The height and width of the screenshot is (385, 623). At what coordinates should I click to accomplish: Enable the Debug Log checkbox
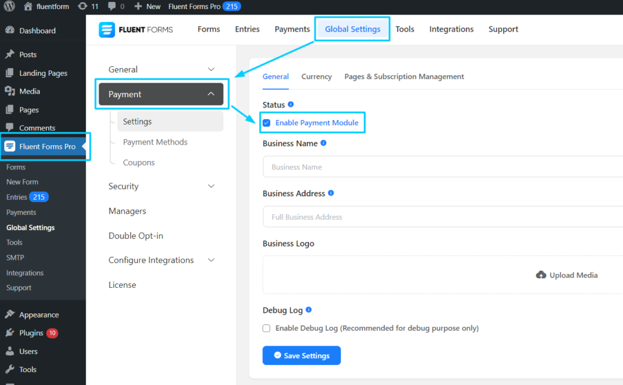tap(266, 329)
